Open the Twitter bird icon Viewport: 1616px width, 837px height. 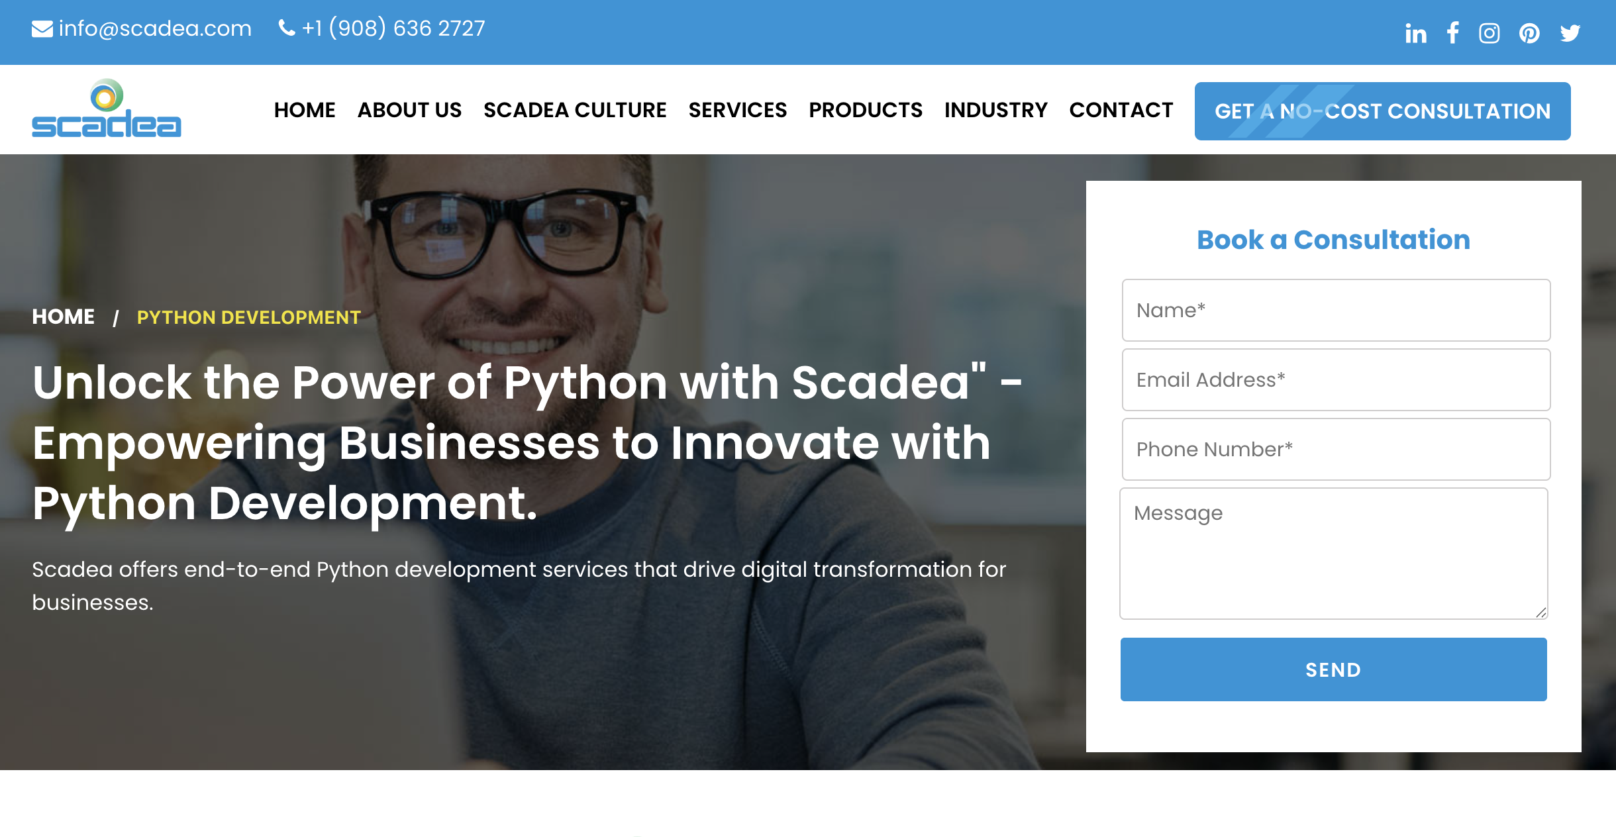(x=1570, y=33)
